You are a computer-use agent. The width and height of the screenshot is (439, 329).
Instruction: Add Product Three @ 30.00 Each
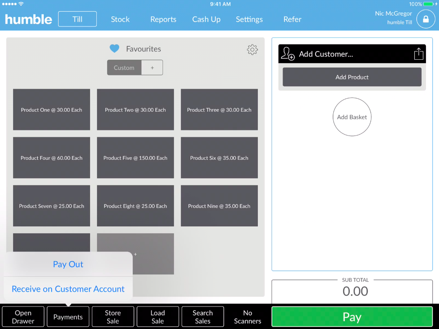[219, 110]
